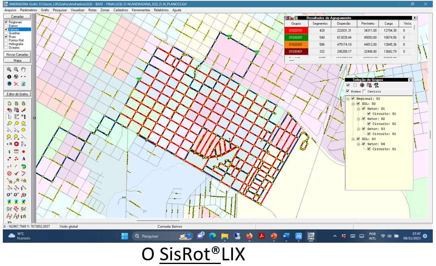Open the Grafo menu
Viewport: 436px width, 266px height.
click(45, 10)
